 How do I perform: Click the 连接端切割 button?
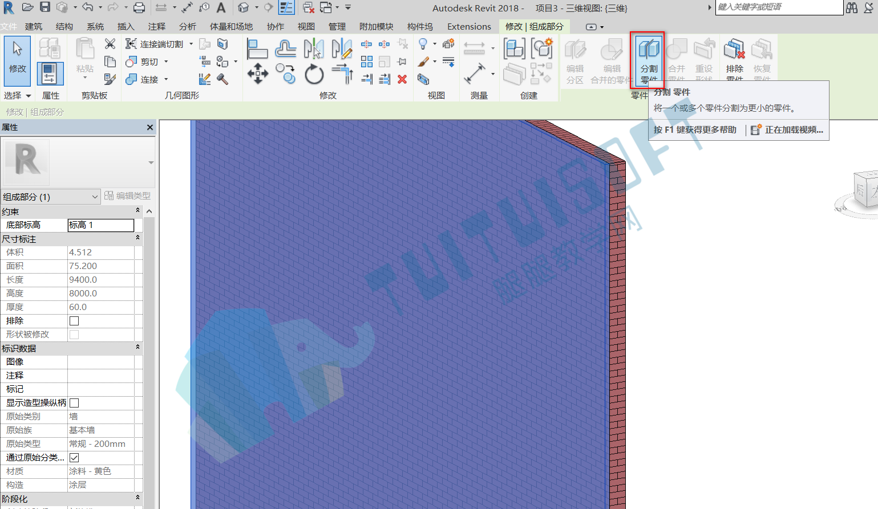[154, 44]
